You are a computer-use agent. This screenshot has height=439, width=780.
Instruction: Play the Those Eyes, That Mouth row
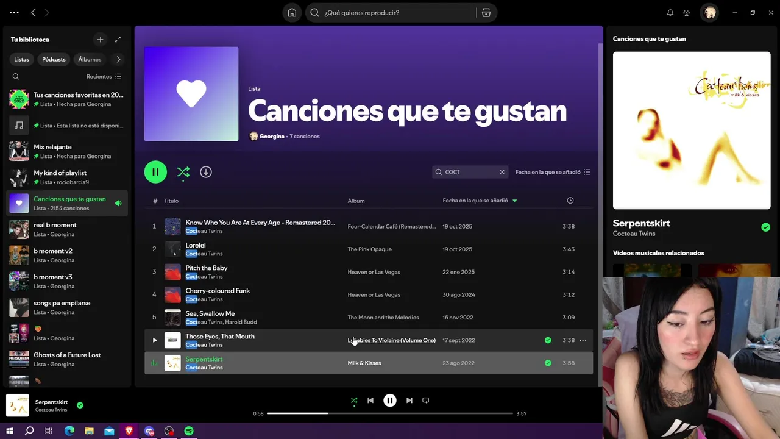155,340
